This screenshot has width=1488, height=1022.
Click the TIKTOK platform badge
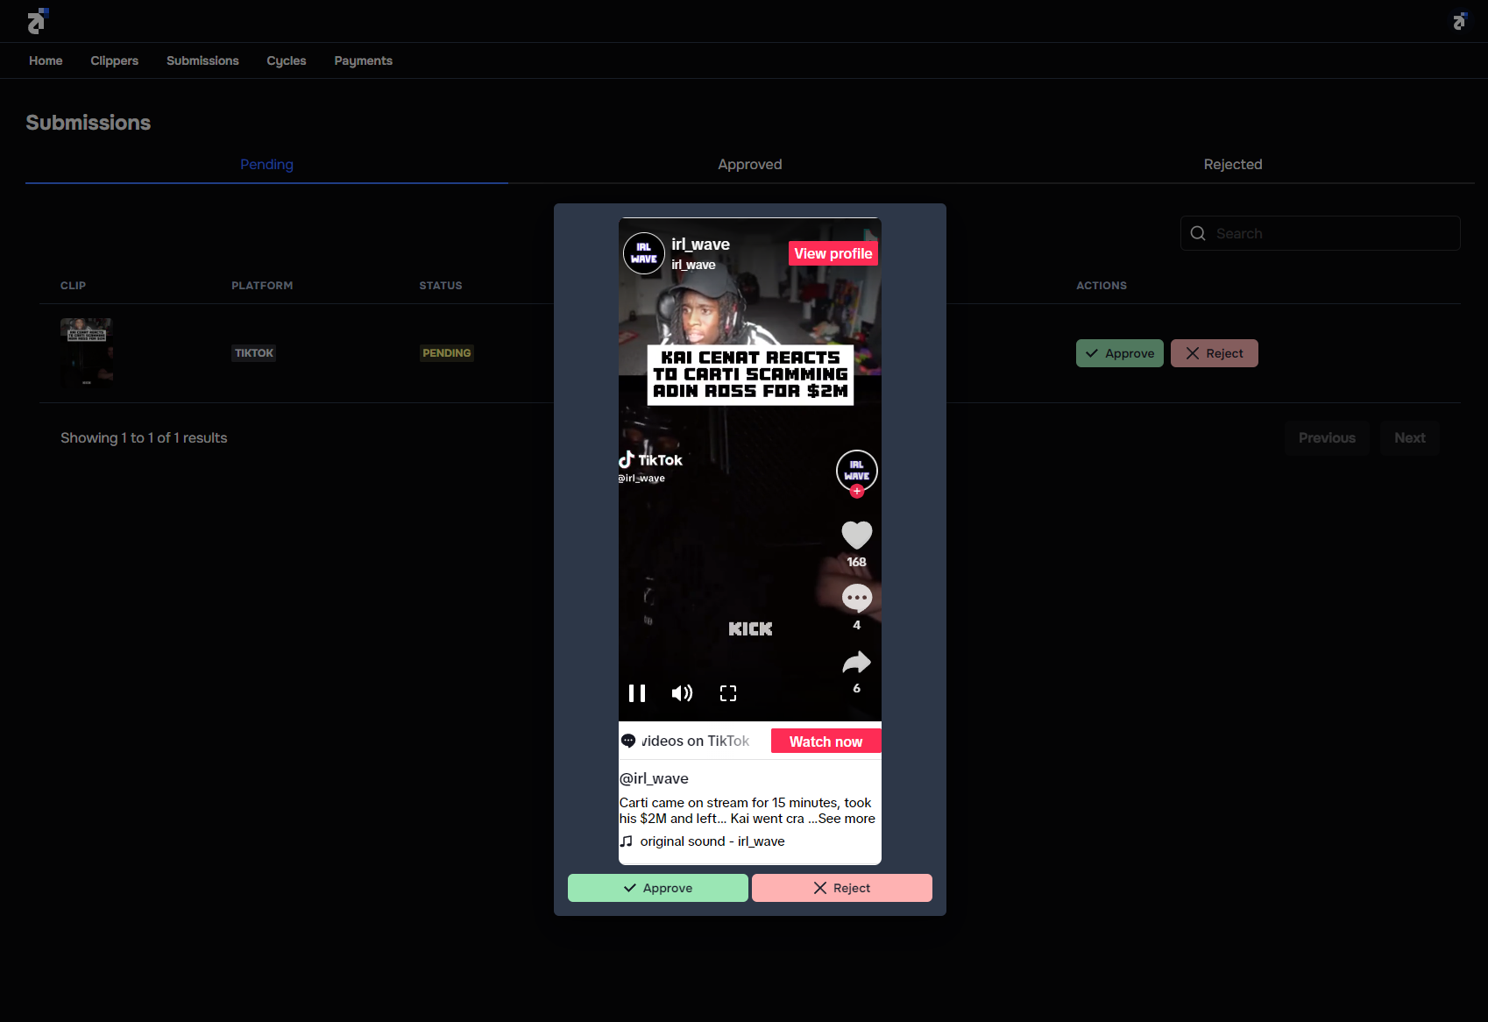tap(254, 353)
